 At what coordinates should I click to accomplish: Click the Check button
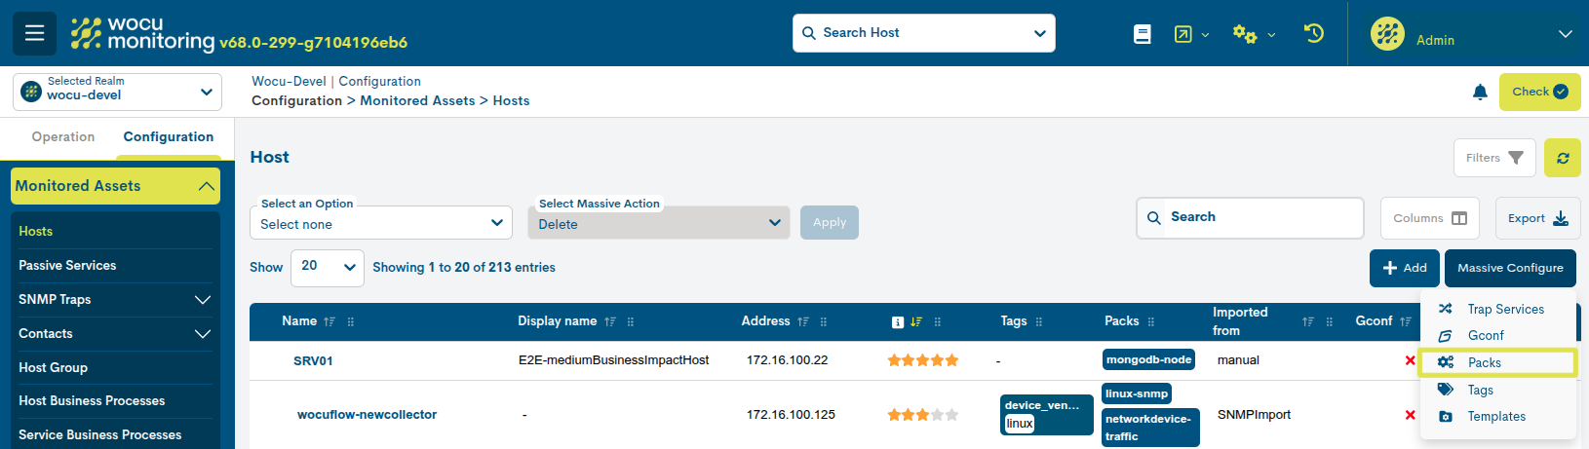coord(1540,92)
